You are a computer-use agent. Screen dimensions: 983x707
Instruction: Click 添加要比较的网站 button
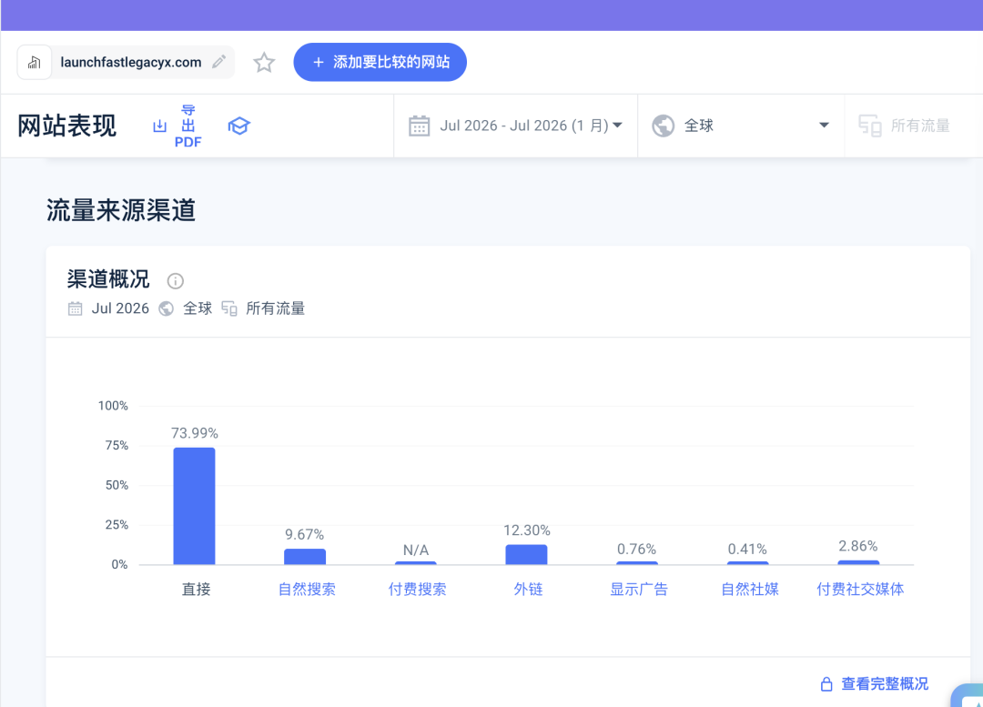pos(380,62)
